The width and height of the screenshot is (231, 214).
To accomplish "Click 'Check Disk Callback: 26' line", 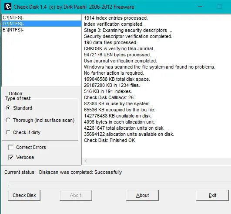I will click(109, 97).
